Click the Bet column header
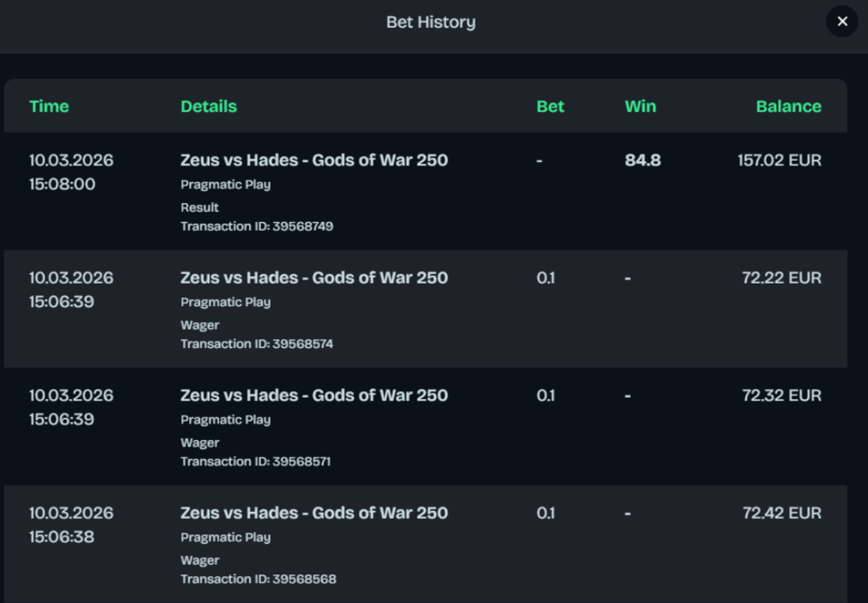 click(550, 107)
